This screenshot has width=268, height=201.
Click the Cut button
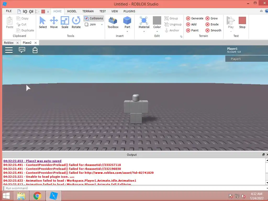(21, 24)
